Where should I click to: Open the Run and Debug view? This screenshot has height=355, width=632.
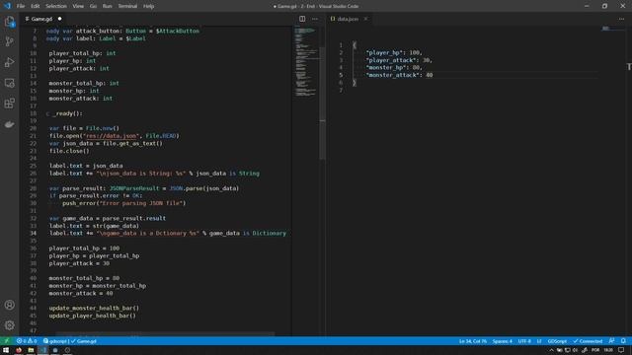pos(9,62)
